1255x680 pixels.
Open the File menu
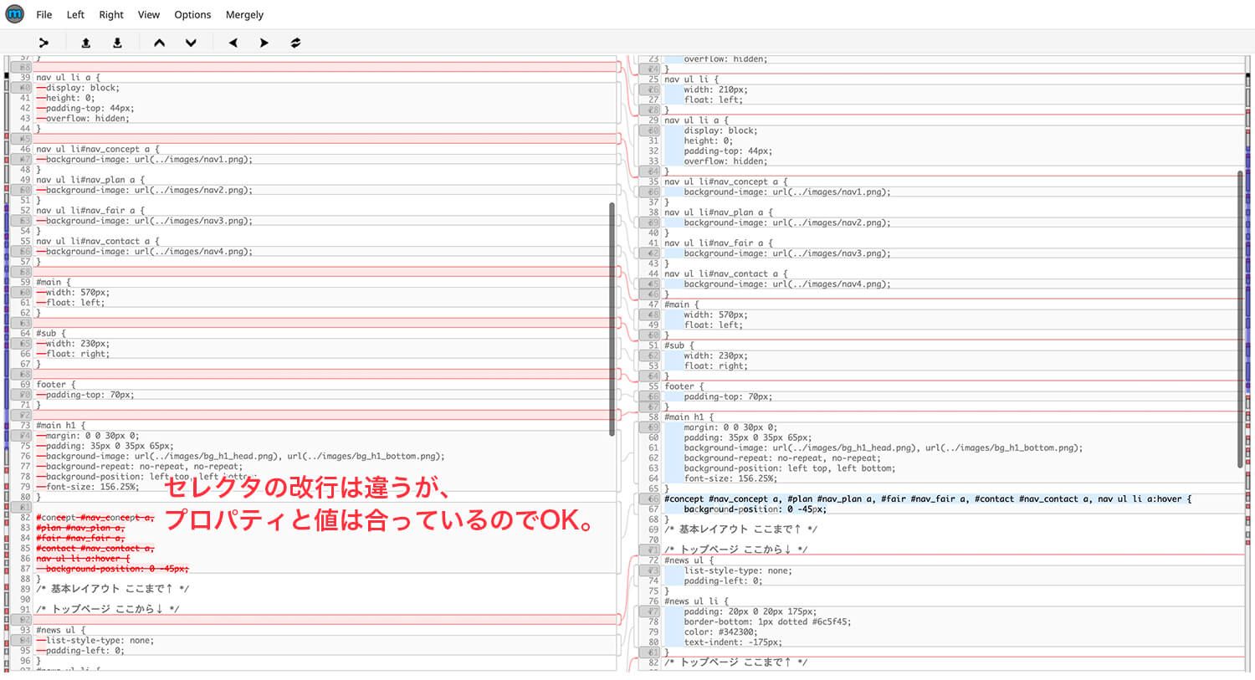coord(44,15)
